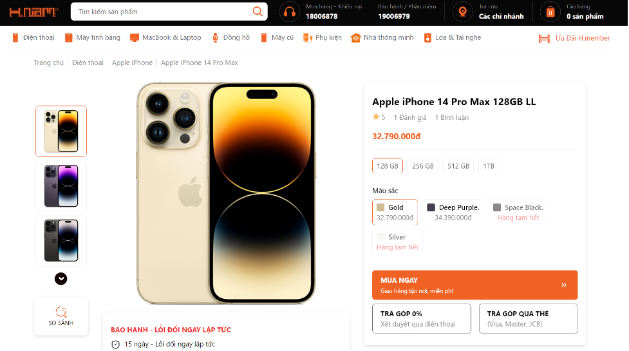Viewport: 629px width, 351px height.
Task: Click the H.Nam logo
Action: point(32,12)
